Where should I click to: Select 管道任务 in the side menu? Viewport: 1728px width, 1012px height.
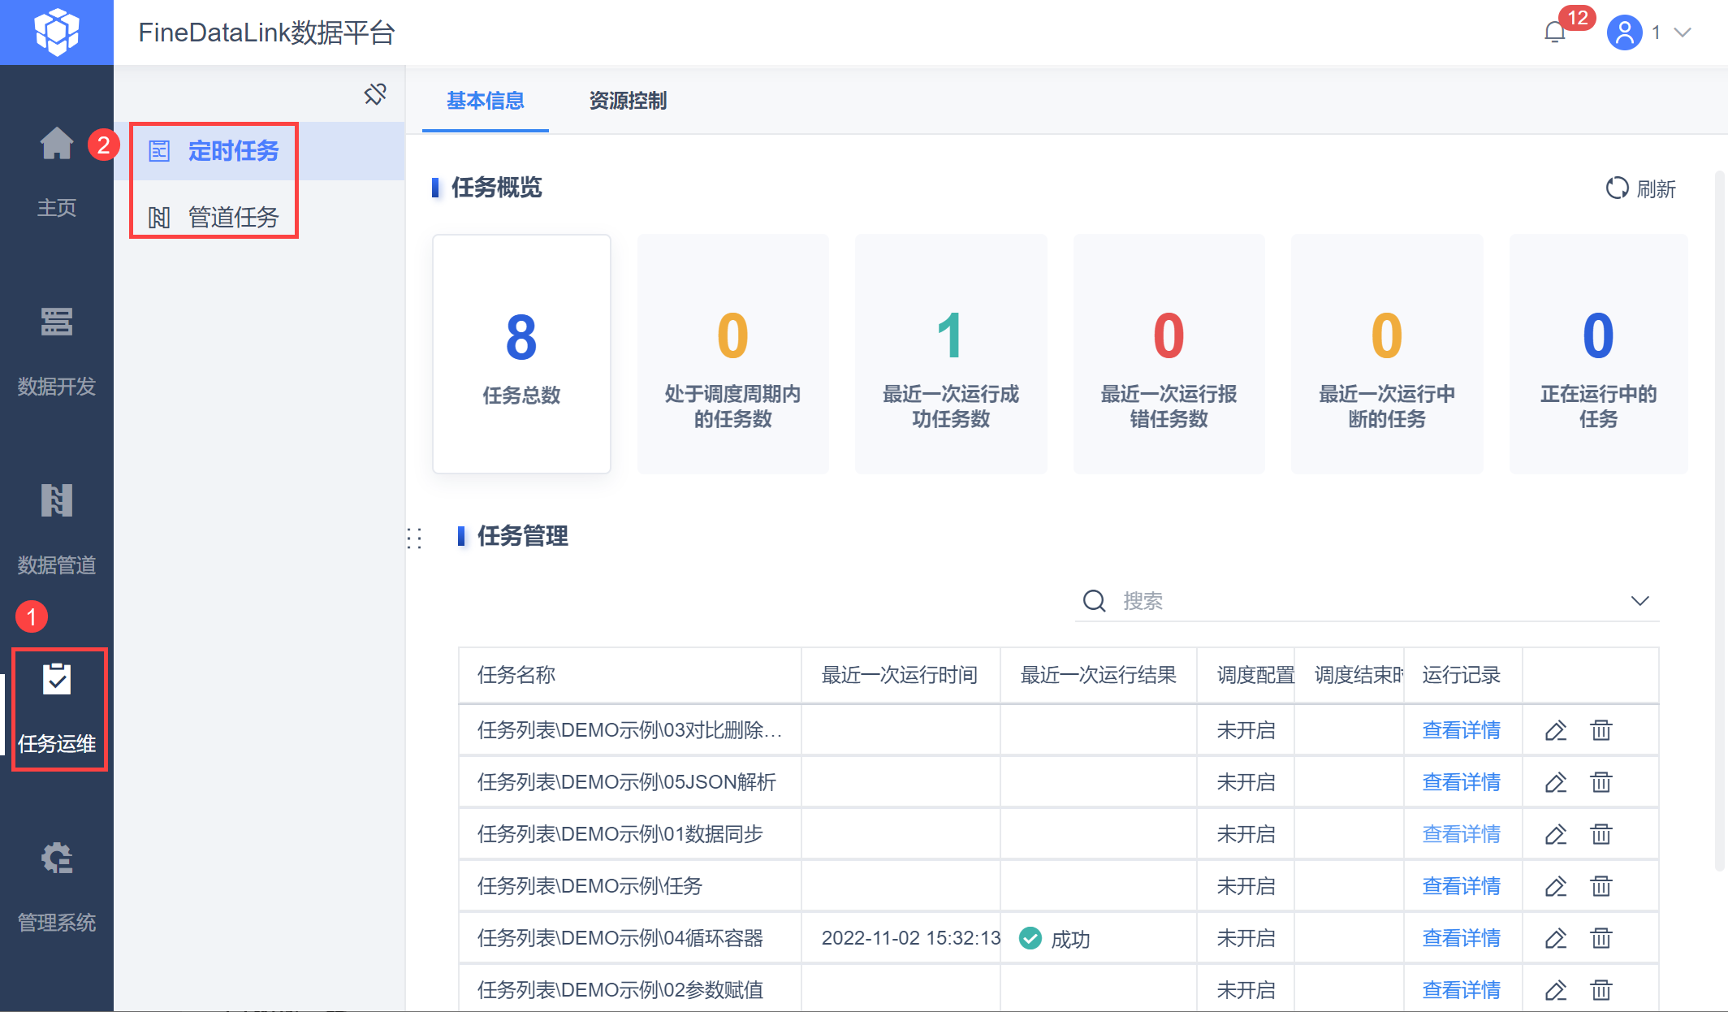tap(233, 217)
